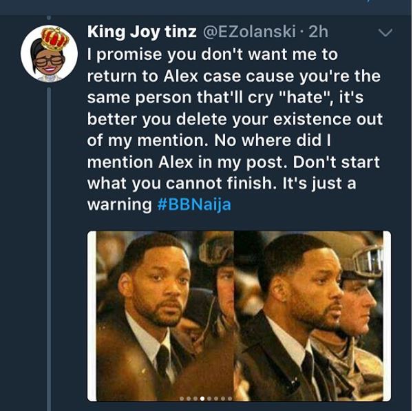The image size is (413, 411).
Task: Open King Joy tinz's profile picture
Action: 49,55
